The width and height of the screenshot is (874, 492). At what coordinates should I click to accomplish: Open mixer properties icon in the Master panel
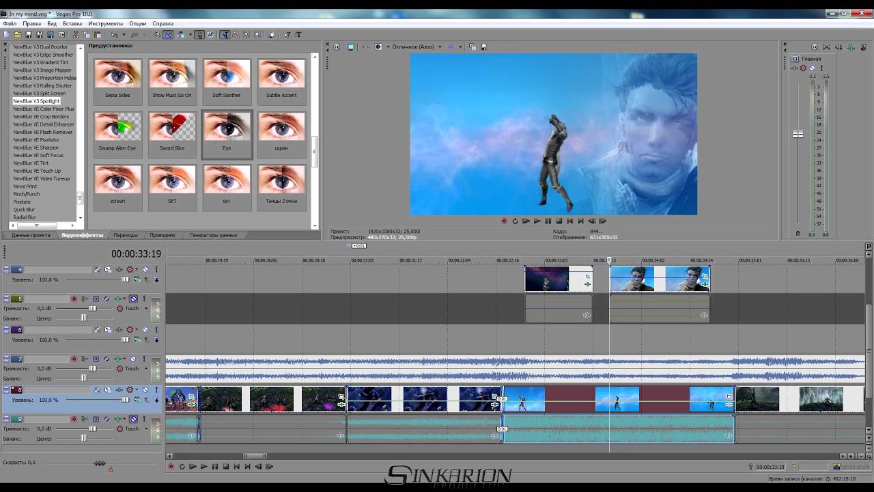(815, 47)
